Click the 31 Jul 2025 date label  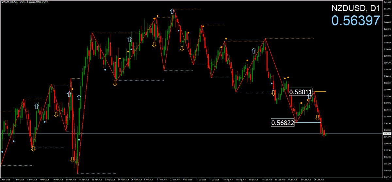pos(214,180)
